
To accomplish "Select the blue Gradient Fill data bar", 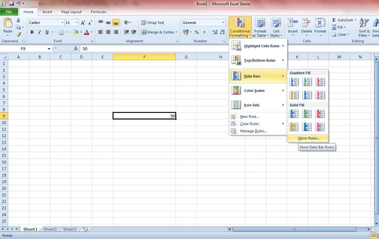I will pyautogui.click(x=294, y=82).
